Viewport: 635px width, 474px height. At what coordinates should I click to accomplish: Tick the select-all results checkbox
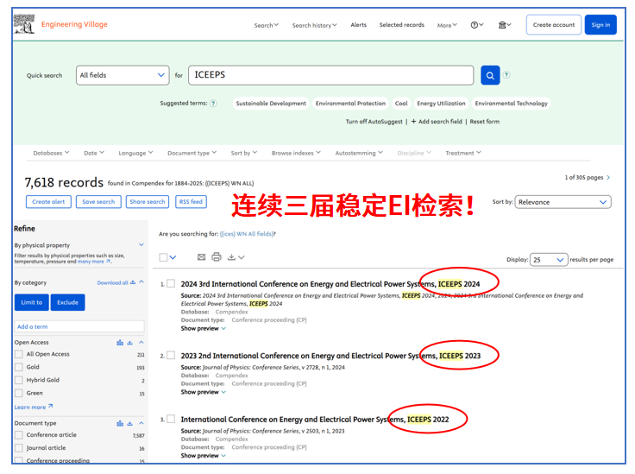click(x=163, y=257)
